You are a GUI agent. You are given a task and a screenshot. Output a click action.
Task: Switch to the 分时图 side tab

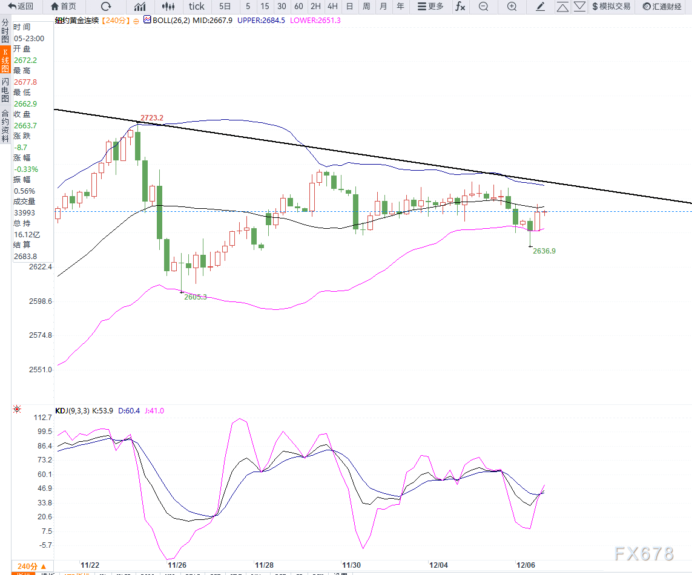(x=5, y=31)
